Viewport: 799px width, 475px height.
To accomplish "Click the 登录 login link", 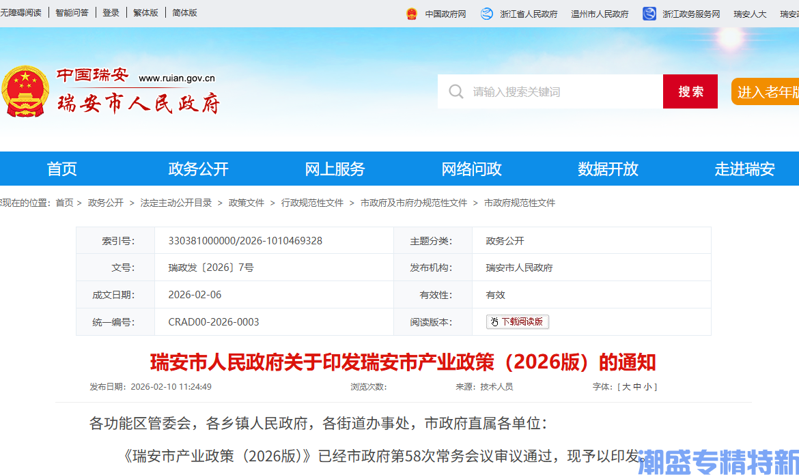I will click(111, 12).
